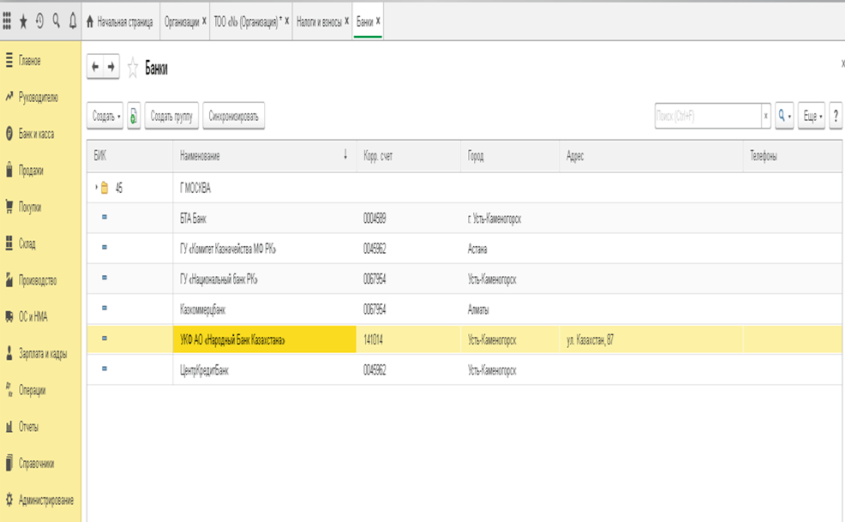
Task: Open the Создать dropdown button
Action: tap(105, 116)
